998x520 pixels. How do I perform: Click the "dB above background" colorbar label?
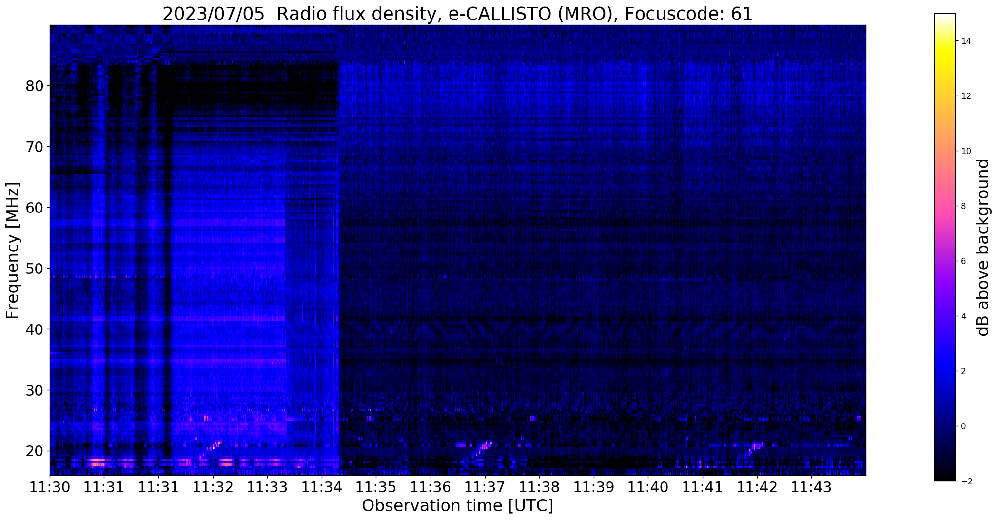point(983,247)
